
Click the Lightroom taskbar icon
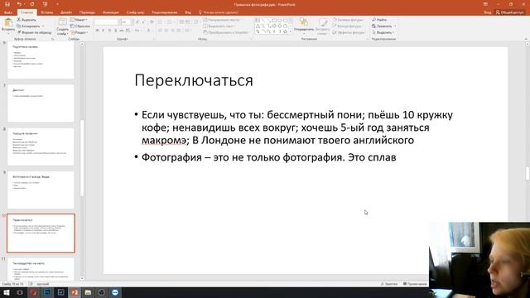pos(60,292)
